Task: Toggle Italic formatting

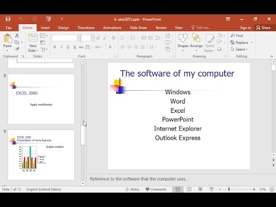Action: pyautogui.click(x=62, y=47)
